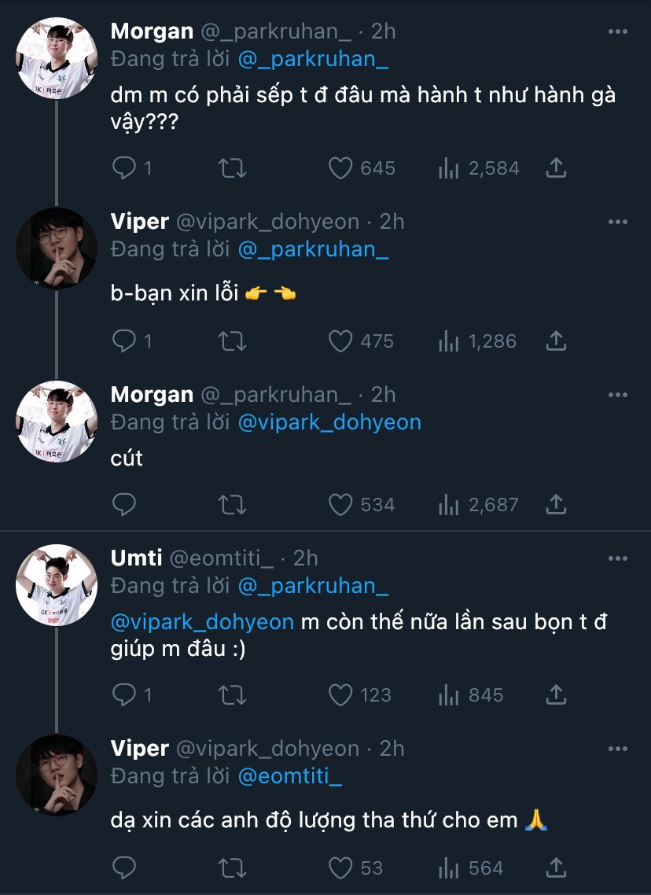Retweet Viper's 'b-bạn xin lỗi' tweet
This screenshot has width=651, height=895.
click(232, 341)
